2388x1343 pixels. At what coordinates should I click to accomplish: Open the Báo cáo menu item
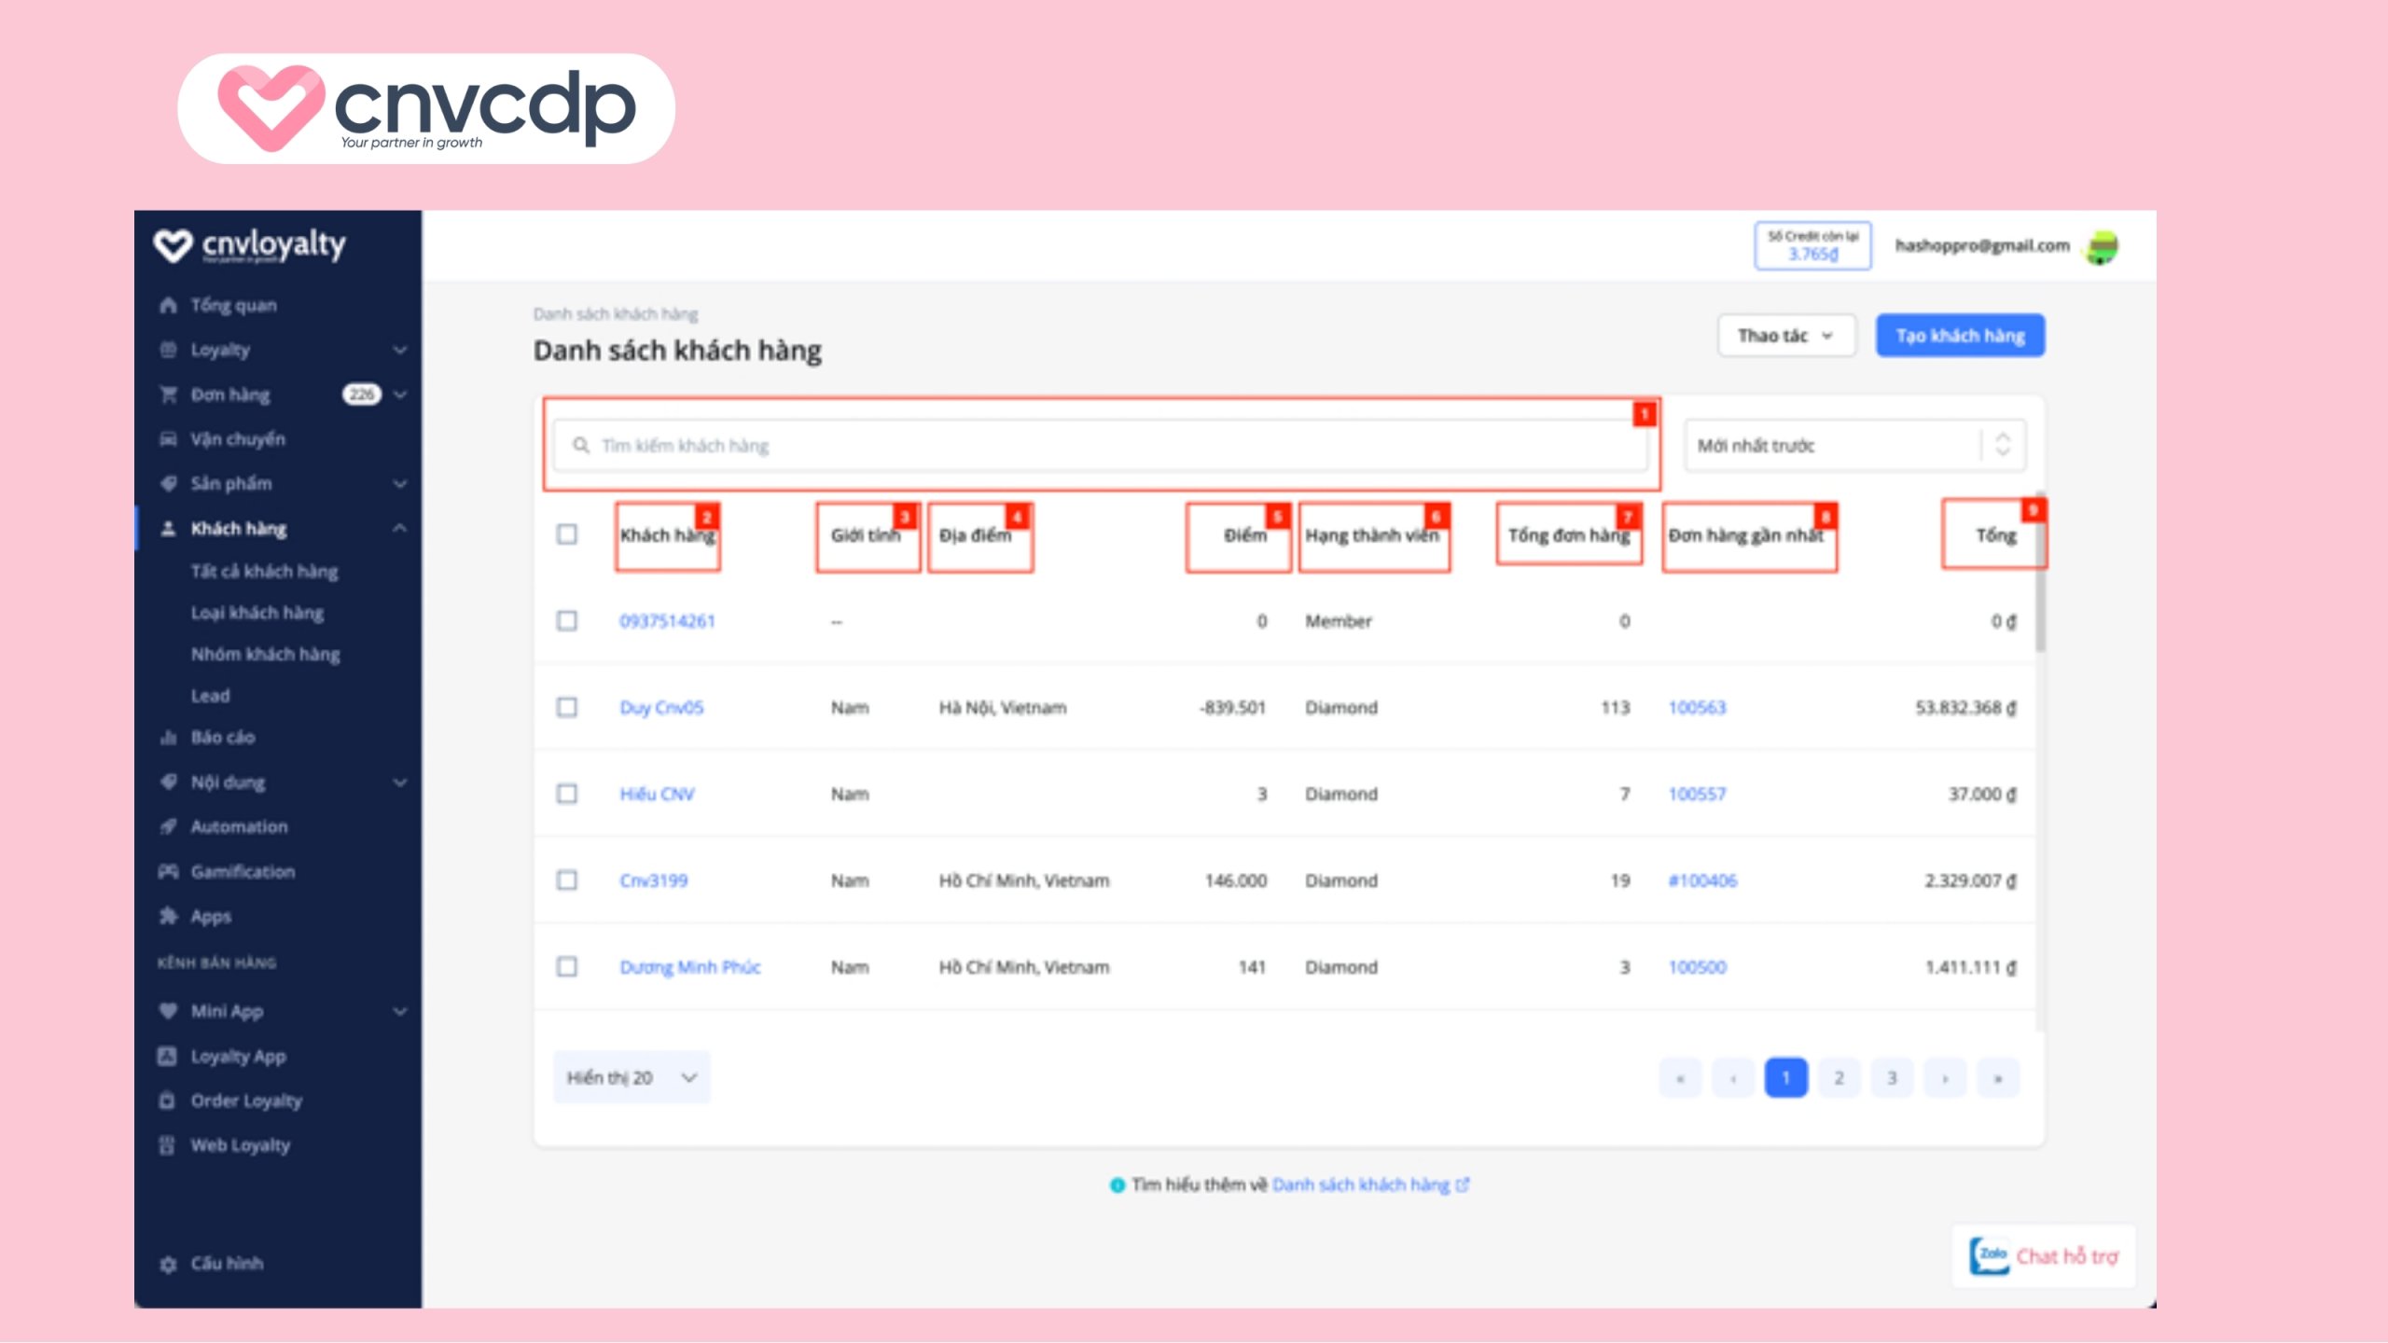(223, 738)
